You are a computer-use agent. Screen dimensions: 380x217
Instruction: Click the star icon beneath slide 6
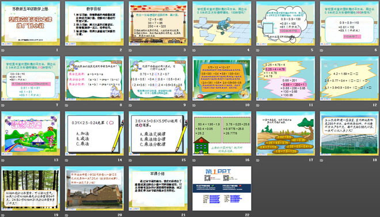pos(321,50)
